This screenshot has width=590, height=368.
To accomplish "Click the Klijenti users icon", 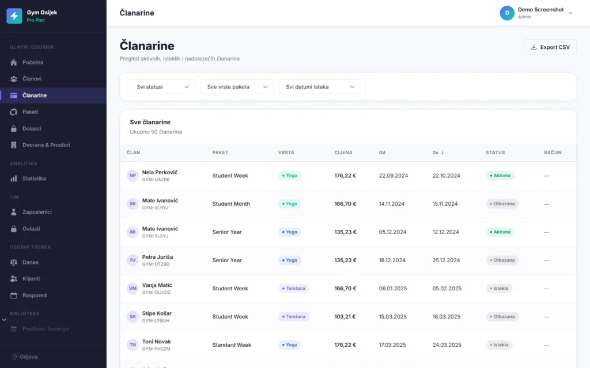I will click(14, 279).
